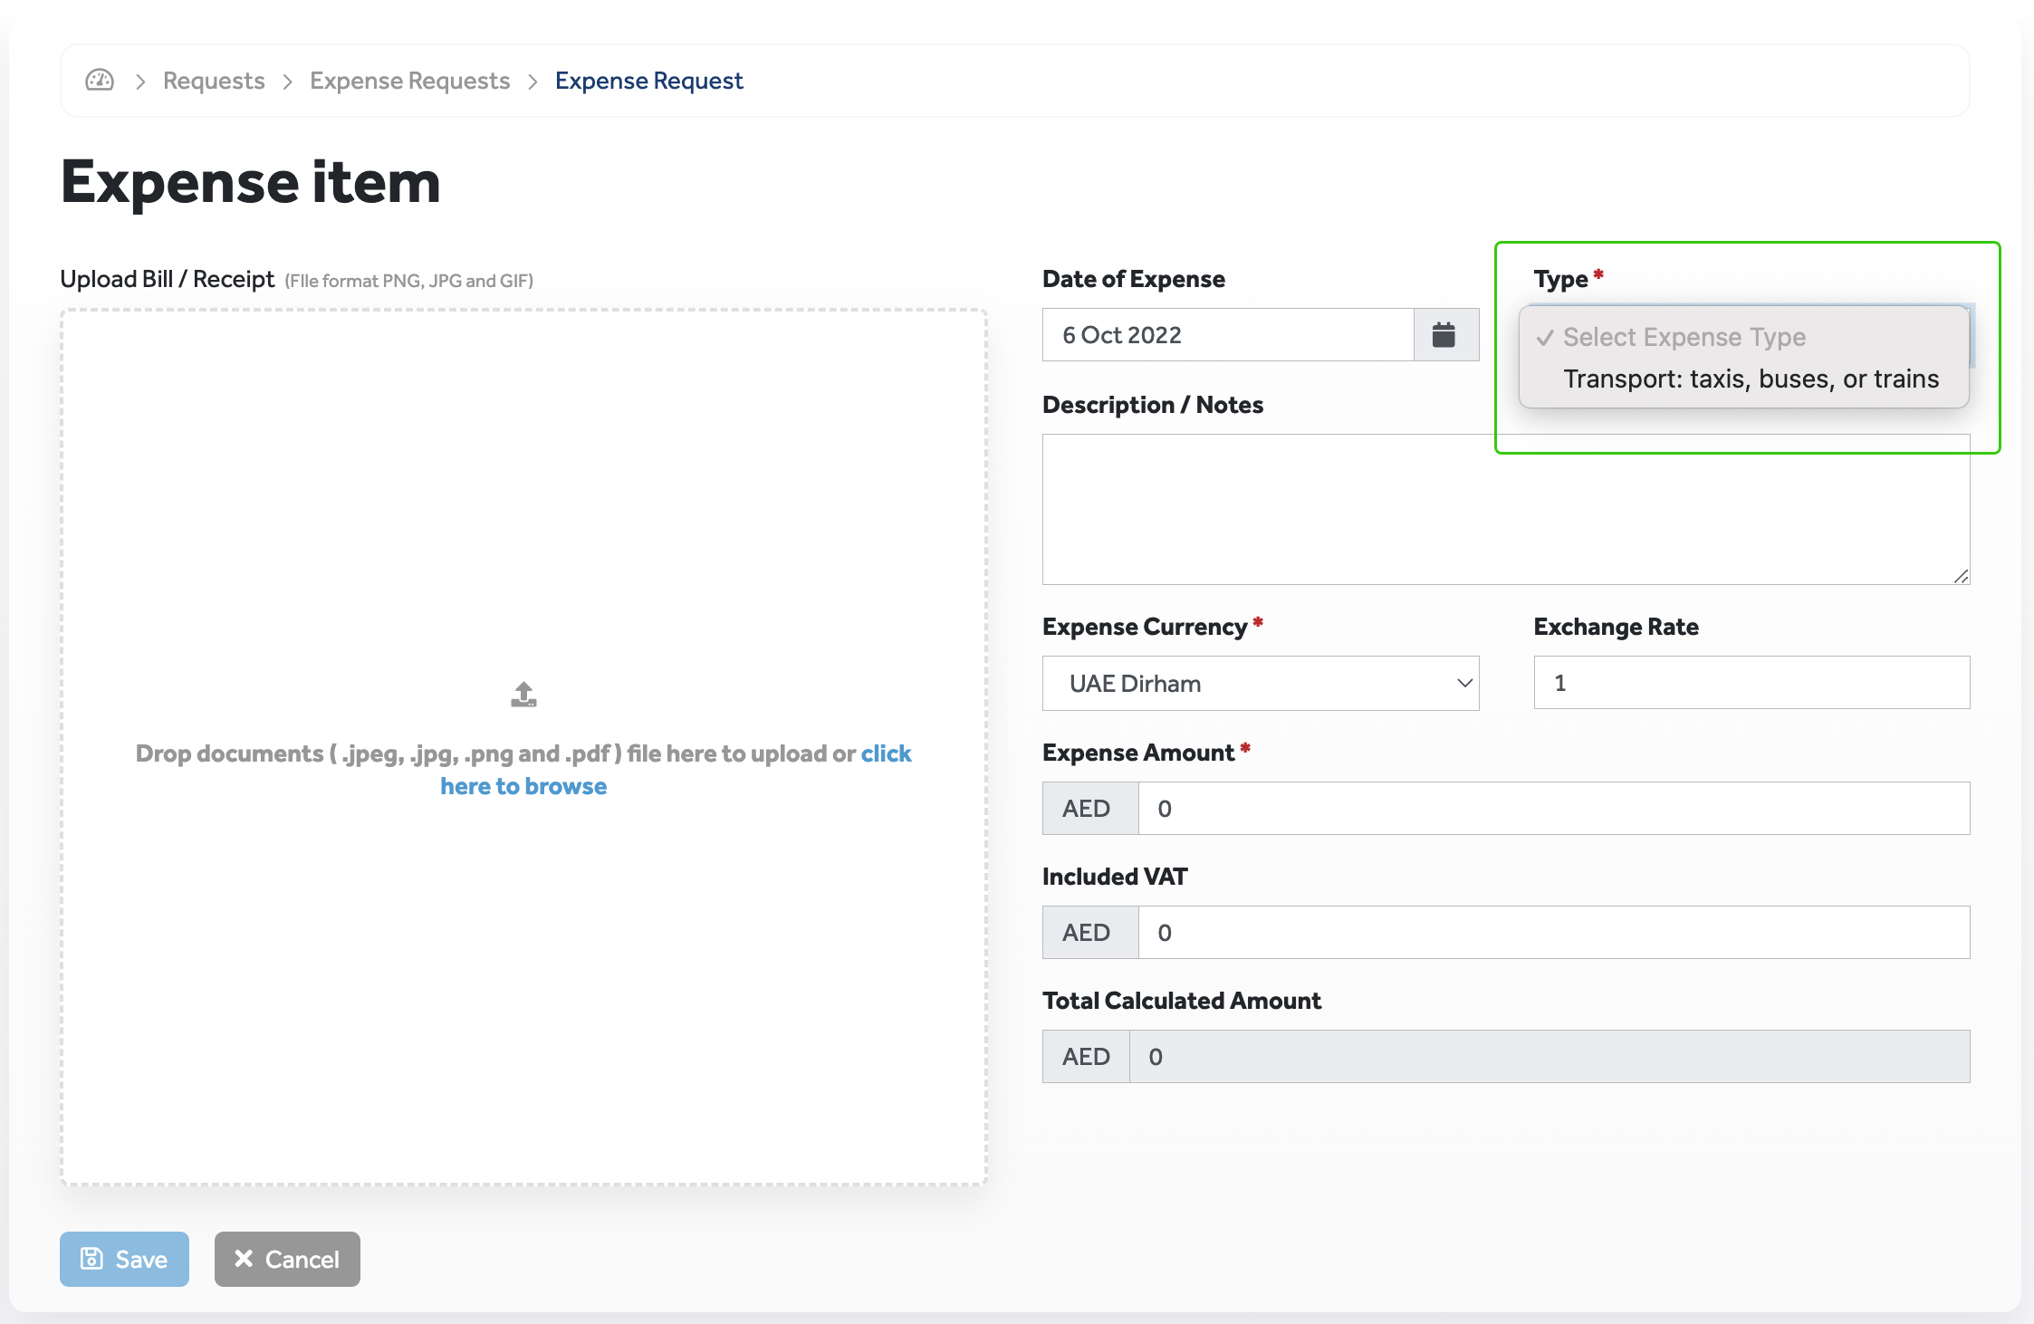Click the Included VAT input field
2034x1324 pixels.
point(1552,933)
